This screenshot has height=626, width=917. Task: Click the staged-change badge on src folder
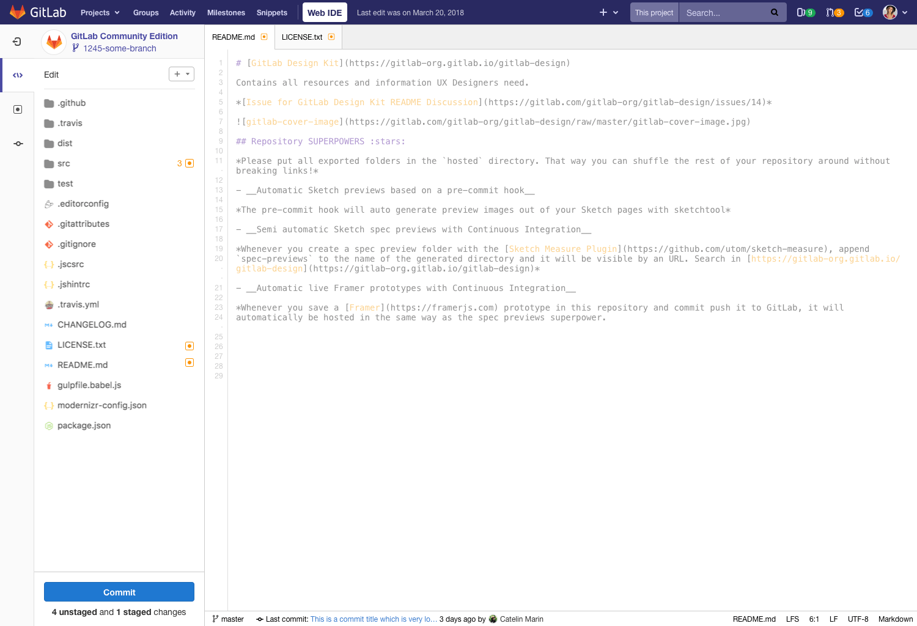[190, 163]
